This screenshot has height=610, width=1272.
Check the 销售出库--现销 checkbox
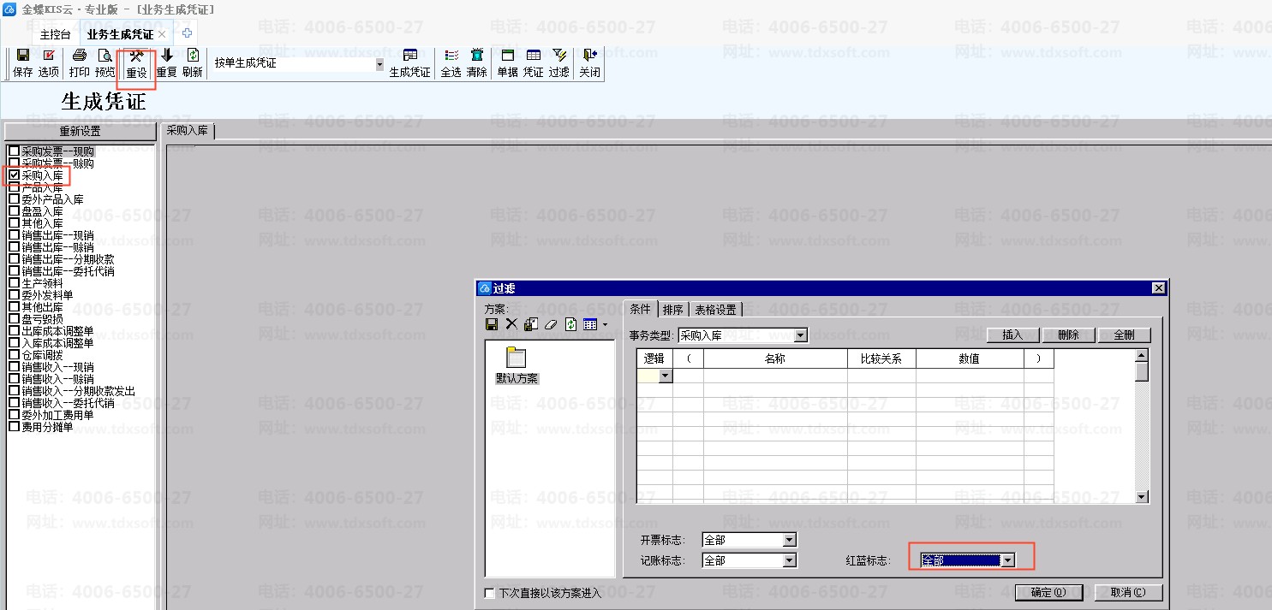[x=14, y=235]
